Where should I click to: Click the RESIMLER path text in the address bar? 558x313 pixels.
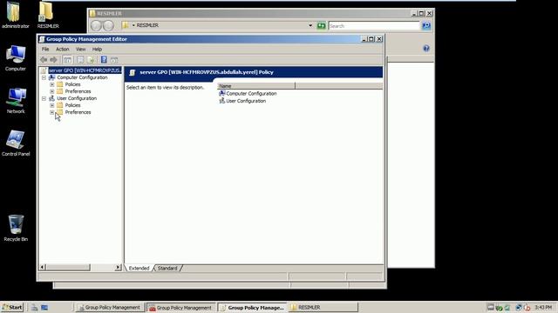[x=147, y=25]
